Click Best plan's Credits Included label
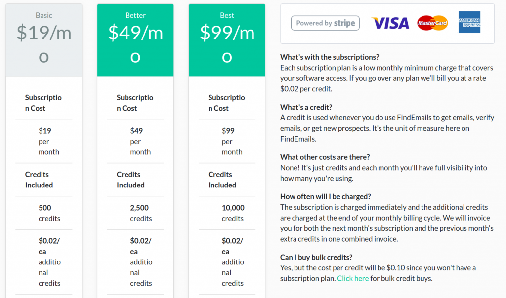 (x=222, y=180)
